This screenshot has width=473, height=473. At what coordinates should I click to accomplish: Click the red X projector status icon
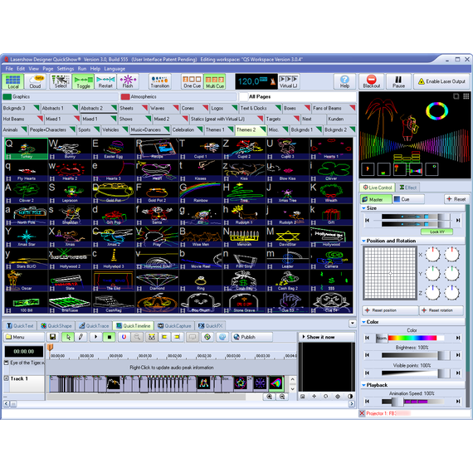(362, 413)
